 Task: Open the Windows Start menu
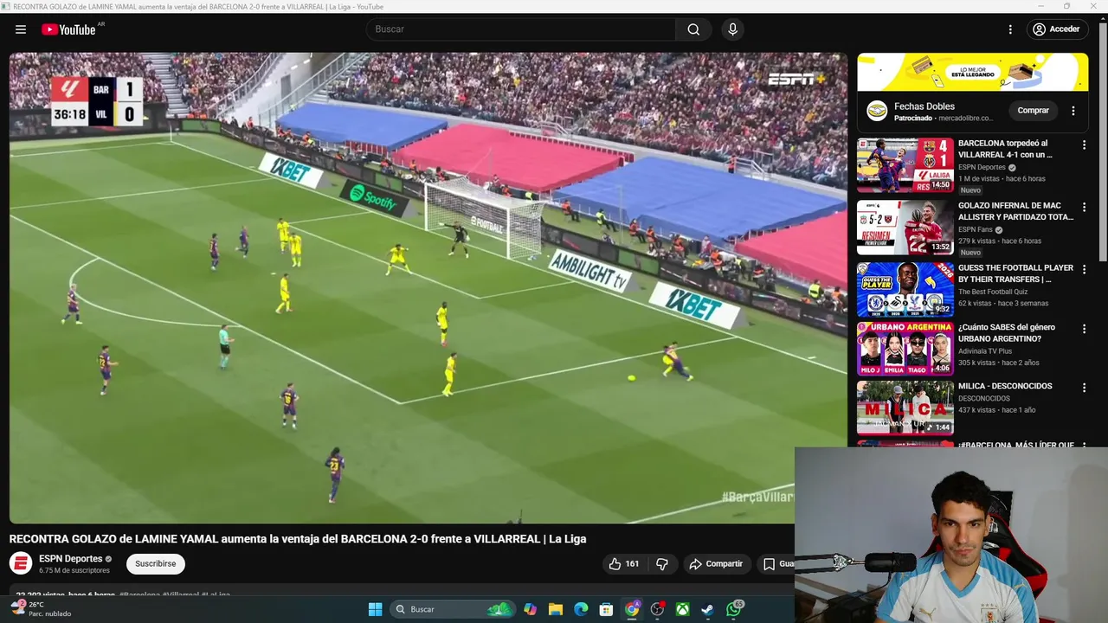point(375,609)
